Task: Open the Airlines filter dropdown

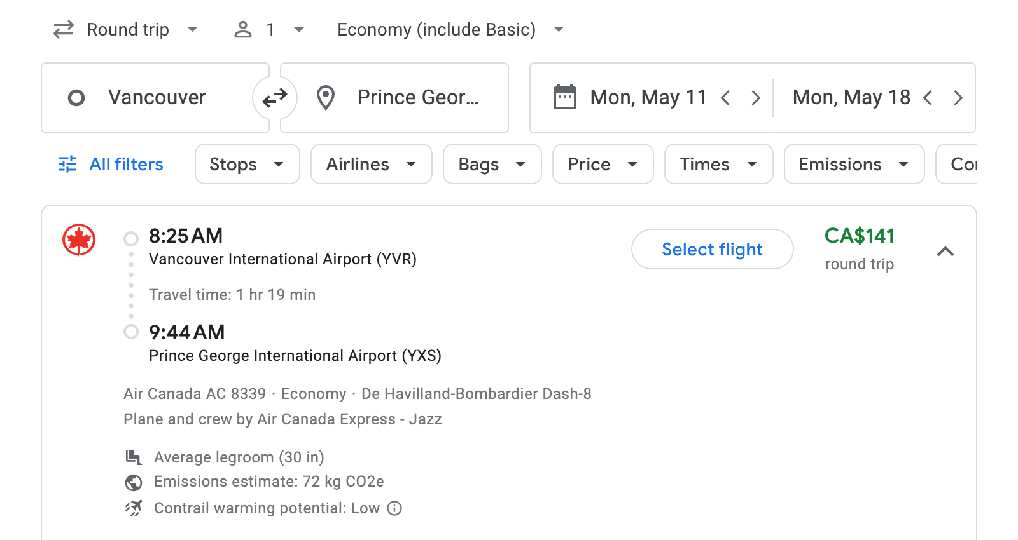Action: click(x=371, y=164)
